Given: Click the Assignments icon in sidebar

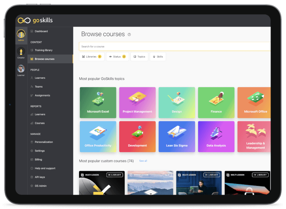Looking at the screenshot, I should (x=32, y=96).
